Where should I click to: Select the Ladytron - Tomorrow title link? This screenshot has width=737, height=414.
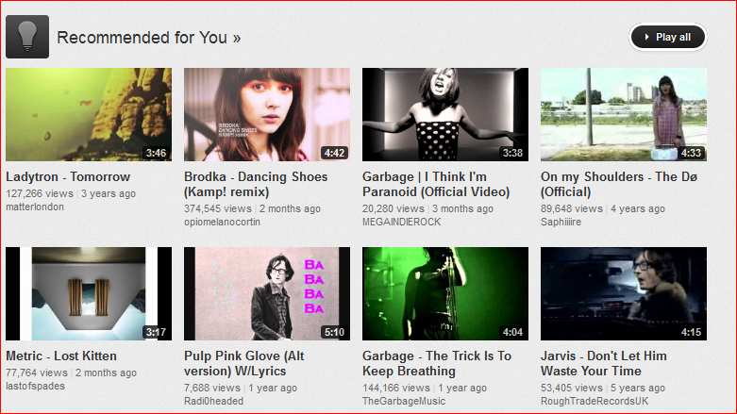click(x=68, y=177)
